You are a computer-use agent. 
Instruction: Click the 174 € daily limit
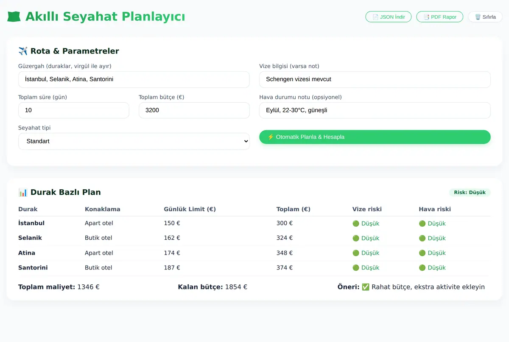click(172, 253)
